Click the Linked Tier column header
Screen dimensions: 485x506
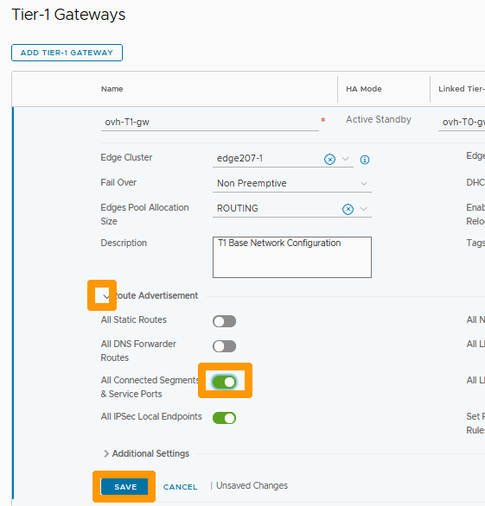(462, 89)
